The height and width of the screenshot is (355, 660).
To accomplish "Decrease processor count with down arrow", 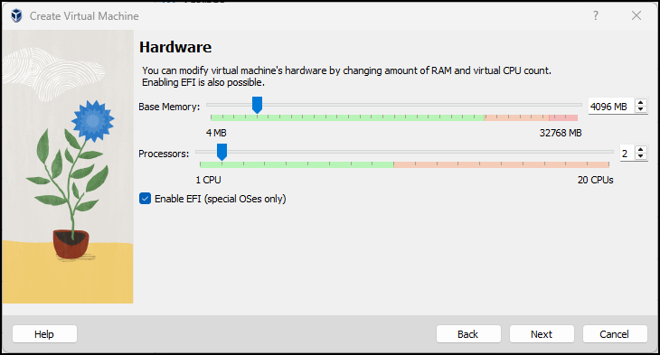I will coord(641,156).
